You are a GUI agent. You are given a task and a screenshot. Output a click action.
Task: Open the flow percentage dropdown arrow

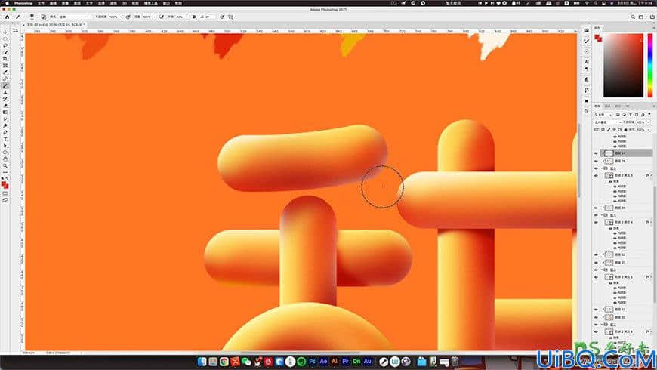[x=154, y=17]
